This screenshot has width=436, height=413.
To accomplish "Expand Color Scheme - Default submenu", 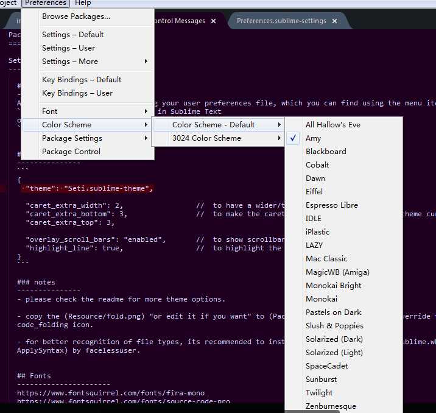I will tap(218, 125).
